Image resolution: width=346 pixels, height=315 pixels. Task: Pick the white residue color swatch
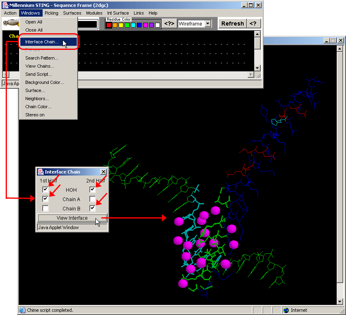coord(158,25)
